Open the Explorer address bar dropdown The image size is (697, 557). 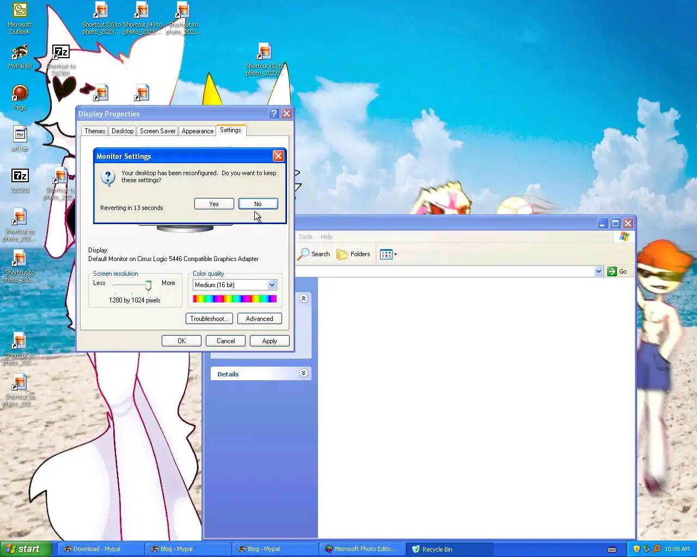pyautogui.click(x=598, y=271)
